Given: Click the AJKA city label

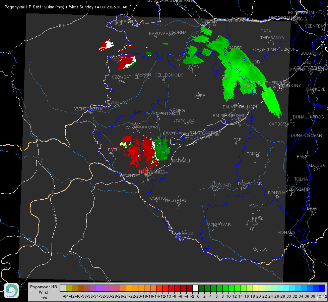Looking at the screenshot, I should (200, 95).
